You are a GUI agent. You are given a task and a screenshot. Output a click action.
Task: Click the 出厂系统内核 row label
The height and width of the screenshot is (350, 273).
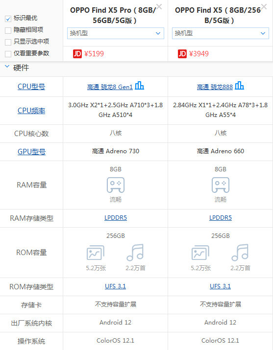coord(31,323)
